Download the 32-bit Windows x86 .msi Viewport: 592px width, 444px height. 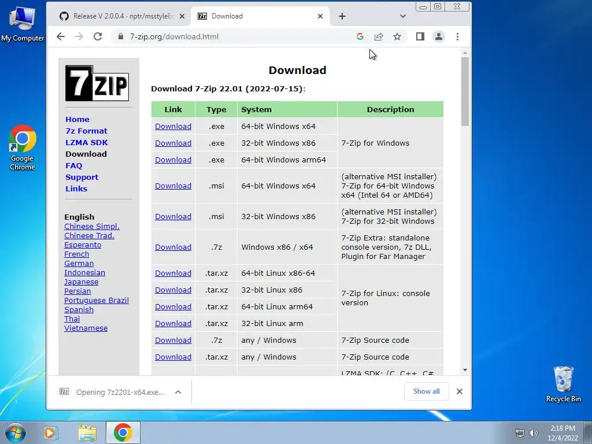click(x=173, y=216)
